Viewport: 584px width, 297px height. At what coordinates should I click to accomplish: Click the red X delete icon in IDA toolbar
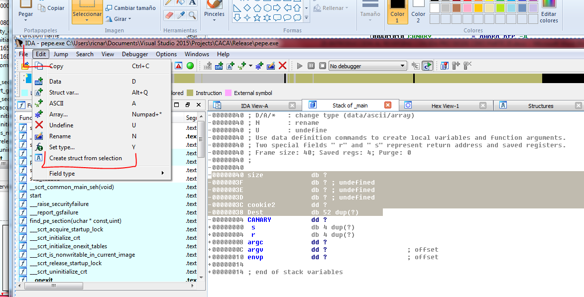282,66
